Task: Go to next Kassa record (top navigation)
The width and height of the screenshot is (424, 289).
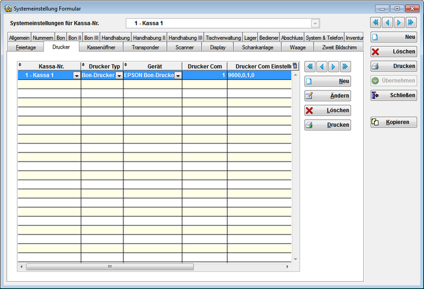Action: point(399,22)
